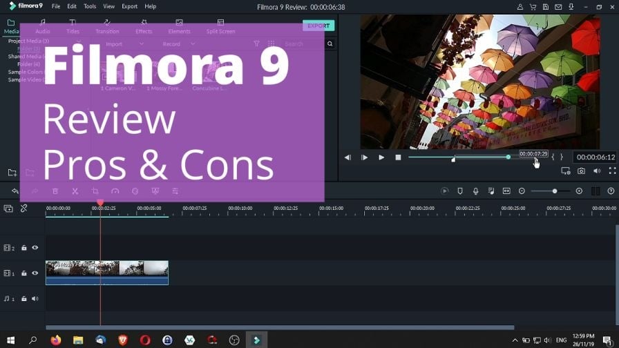Click the timeline Zoom Out minus icon
The height and width of the screenshot is (348, 619).
pos(522,191)
